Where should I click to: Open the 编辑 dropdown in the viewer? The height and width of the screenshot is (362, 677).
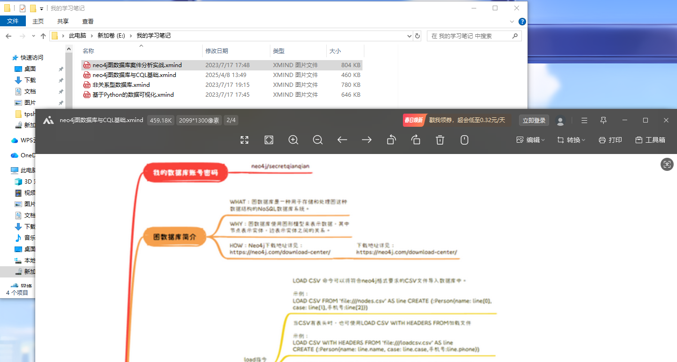click(531, 140)
